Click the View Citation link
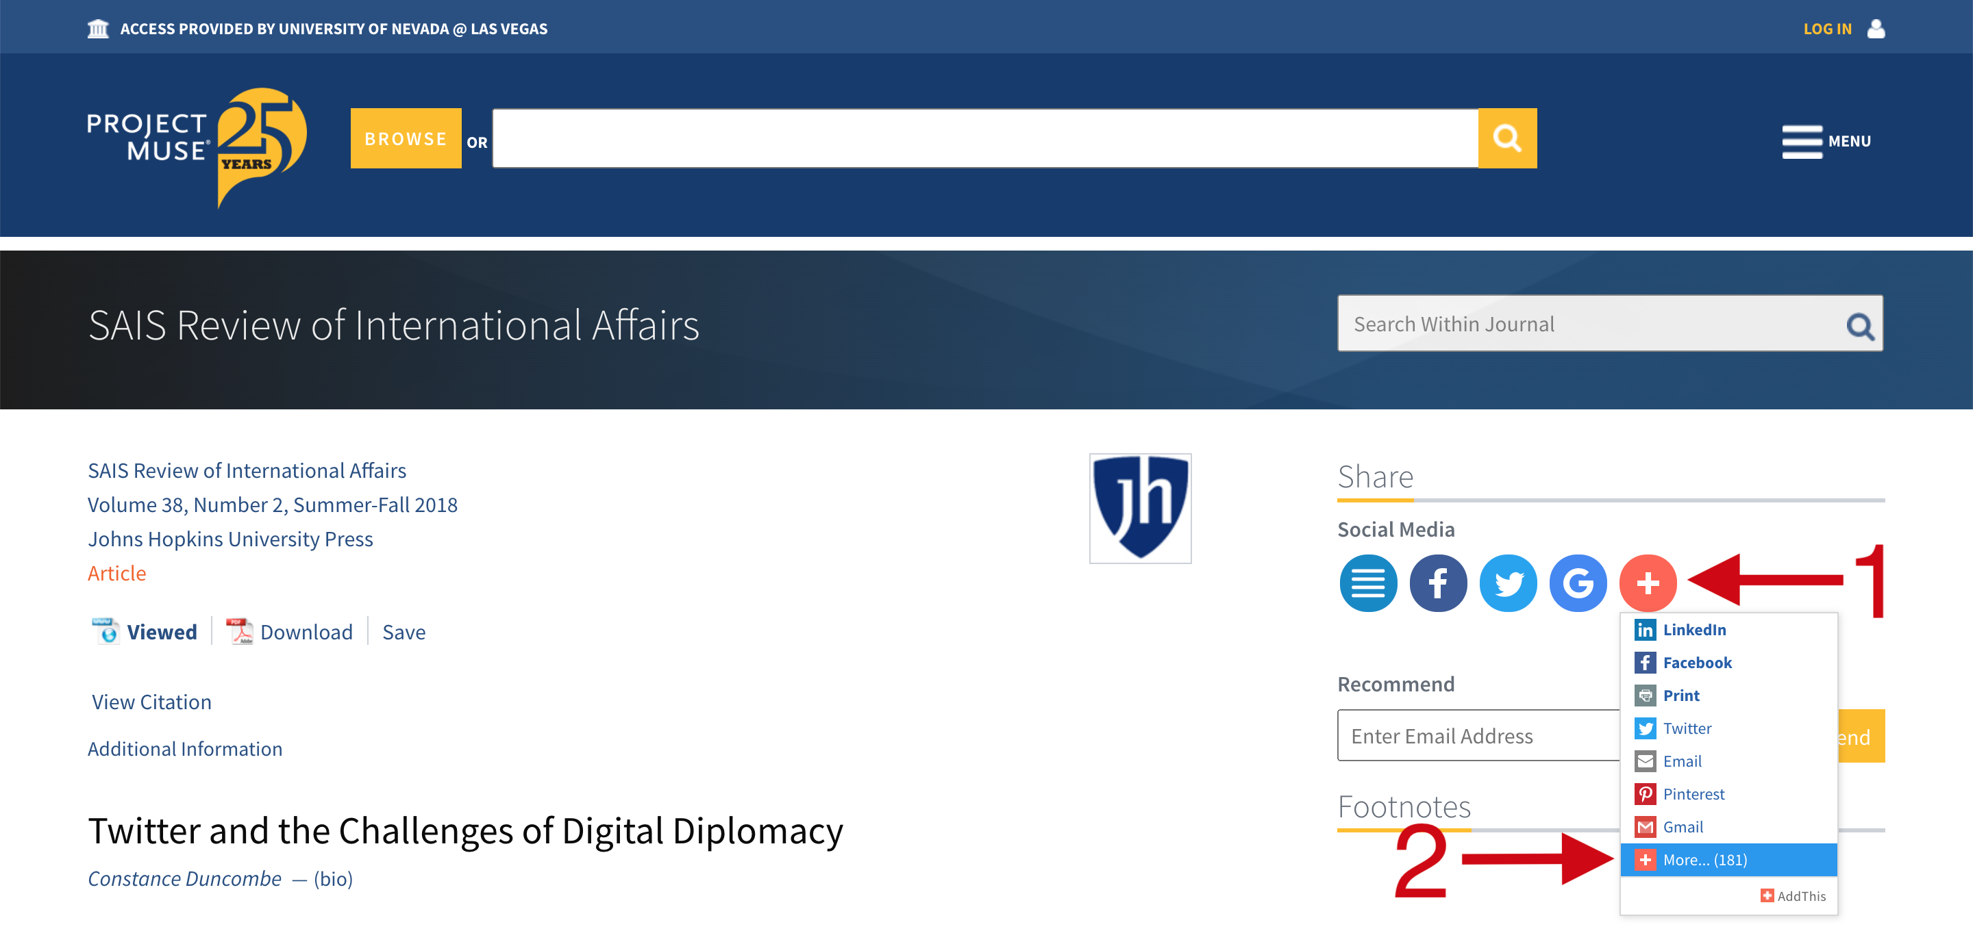Viewport: 1973px width, 931px height. tap(150, 701)
